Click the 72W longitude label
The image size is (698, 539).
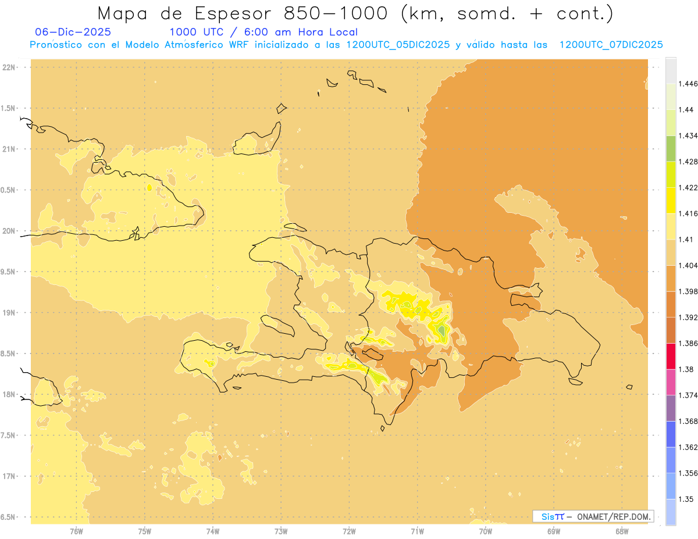coord(349,531)
